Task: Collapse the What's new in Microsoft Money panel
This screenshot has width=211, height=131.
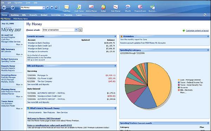Action: [115, 108]
